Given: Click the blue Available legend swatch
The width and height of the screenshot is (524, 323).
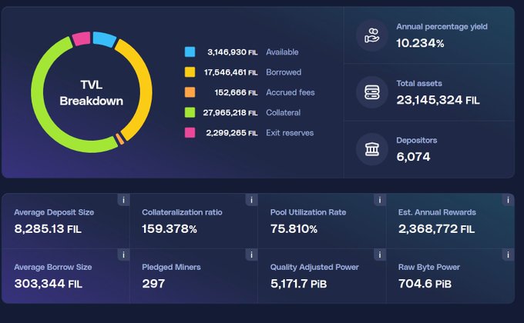Looking at the screenshot, I should 190,52.
